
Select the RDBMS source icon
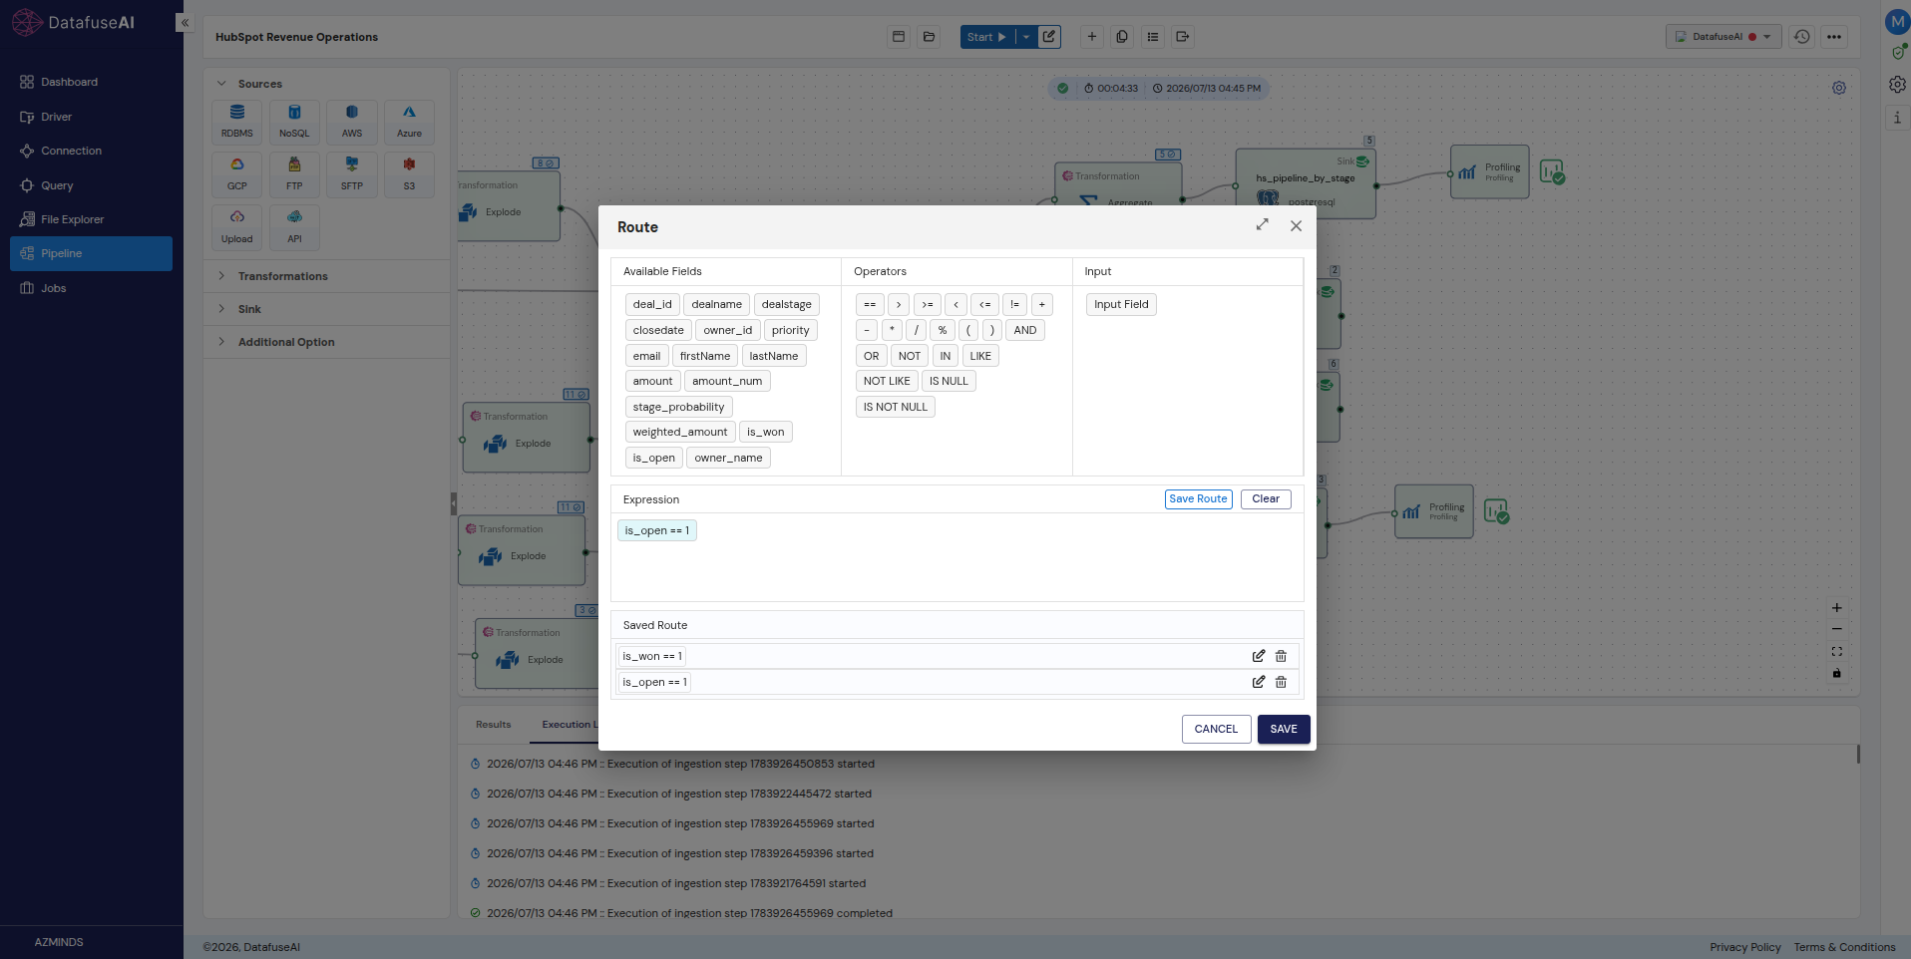pos(237,122)
